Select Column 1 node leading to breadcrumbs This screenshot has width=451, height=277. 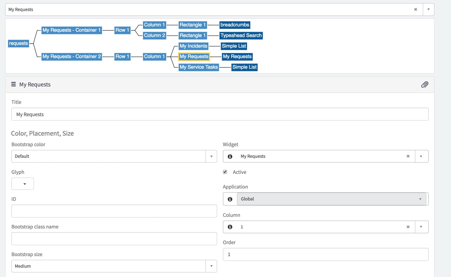tap(154, 25)
